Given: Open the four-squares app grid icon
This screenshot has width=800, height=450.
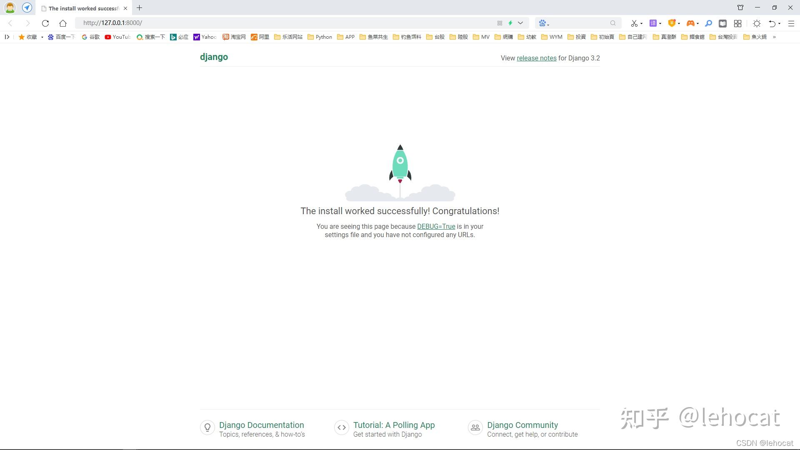Looking at the screenshot, I should 737,23.
